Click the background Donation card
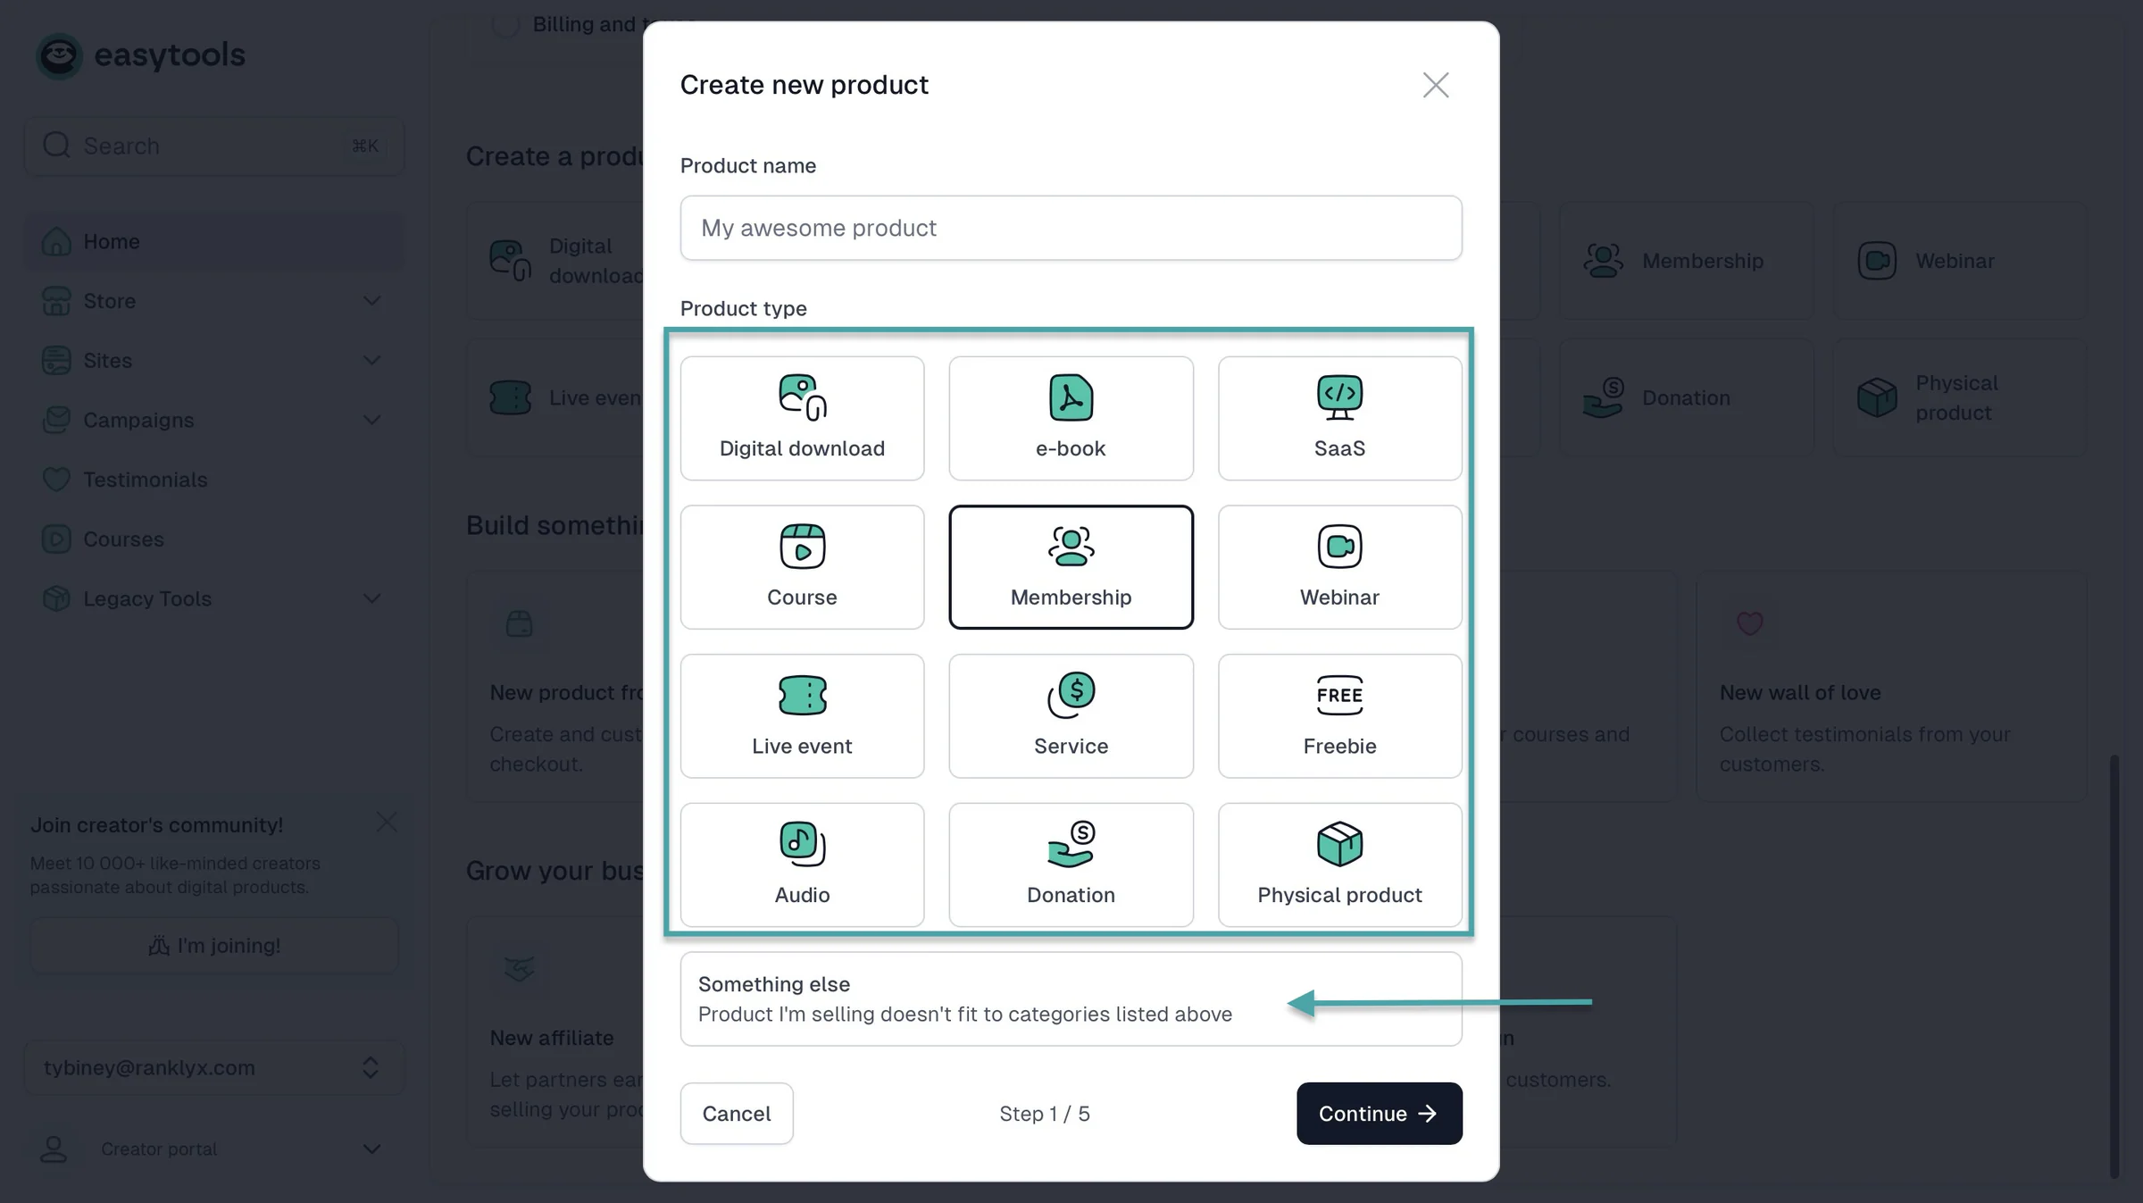Viewport: 2143px width, 1203px height. 1686,397
